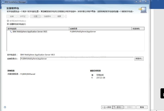
Task: Click the 安装软件包 page title
Action: click(x=13, y=8)
